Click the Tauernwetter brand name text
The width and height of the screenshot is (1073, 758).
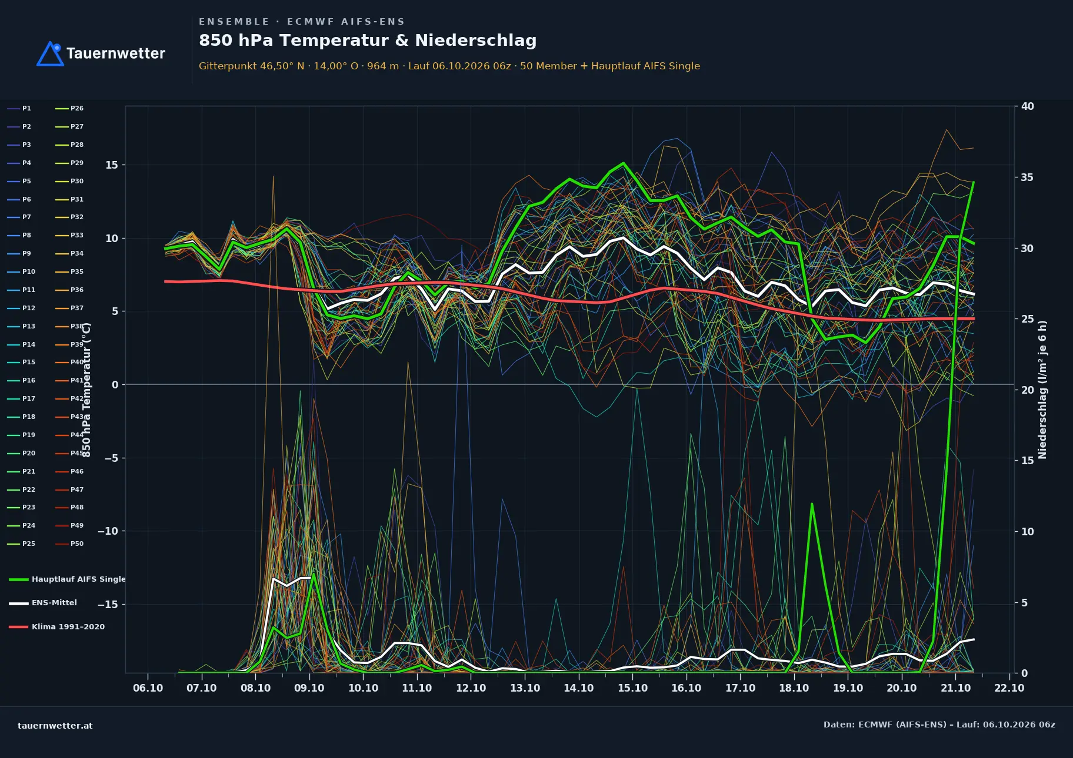click(116, 53)
